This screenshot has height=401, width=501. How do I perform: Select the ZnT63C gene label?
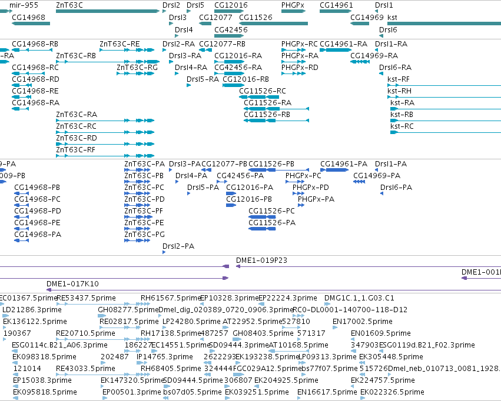pyautogui.click(x=69, y=5)
